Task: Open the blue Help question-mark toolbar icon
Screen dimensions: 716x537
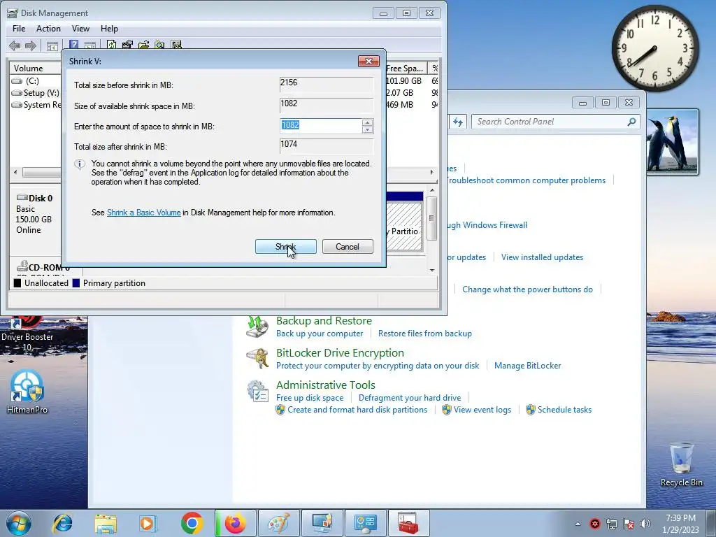Action: (x=73, y=45)
